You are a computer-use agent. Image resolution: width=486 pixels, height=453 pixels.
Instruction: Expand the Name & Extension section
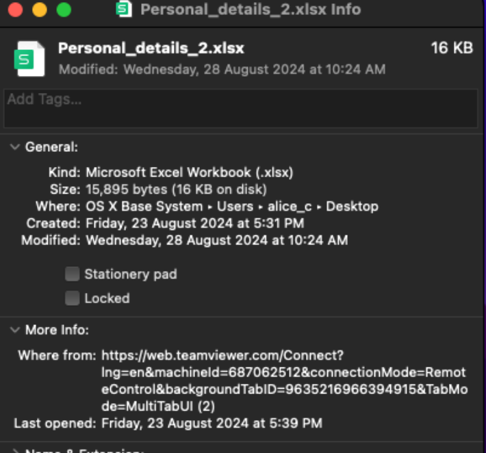tap(15, 450)
